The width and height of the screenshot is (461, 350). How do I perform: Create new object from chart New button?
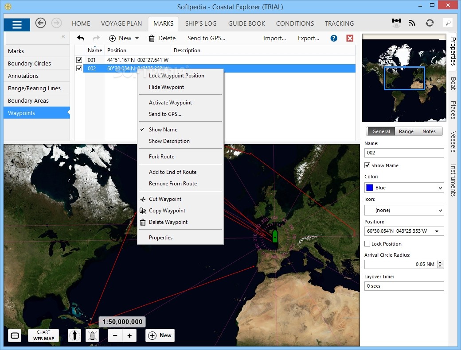[x=160, y=335]
